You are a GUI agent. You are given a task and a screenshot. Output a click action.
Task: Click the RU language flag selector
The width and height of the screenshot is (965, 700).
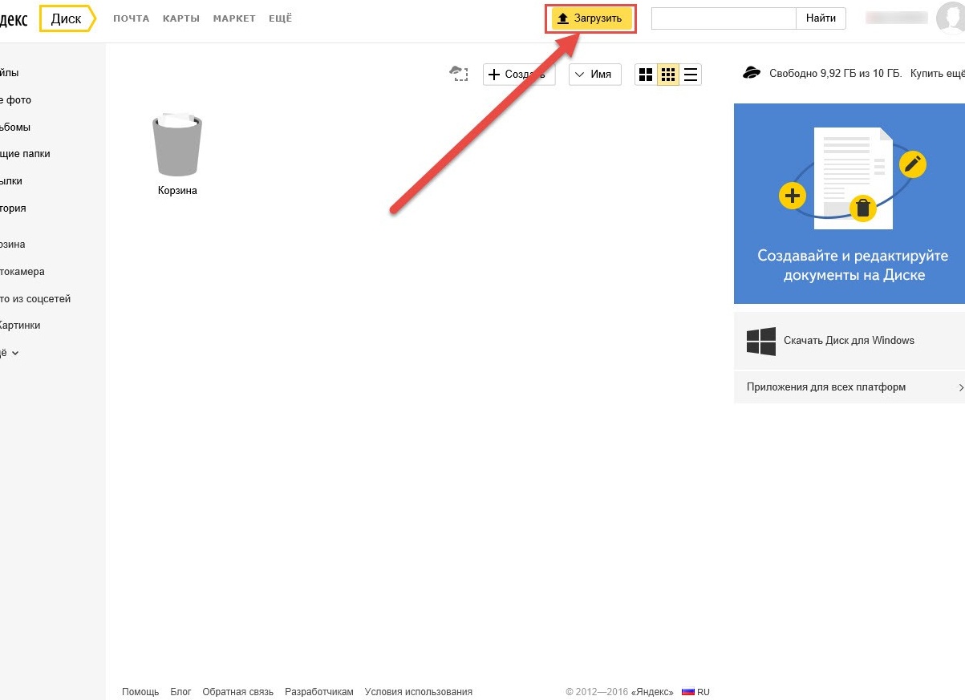[695, 692]
